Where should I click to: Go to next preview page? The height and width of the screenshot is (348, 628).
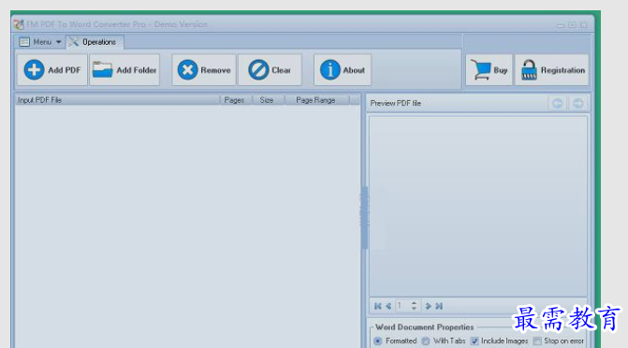428,306
